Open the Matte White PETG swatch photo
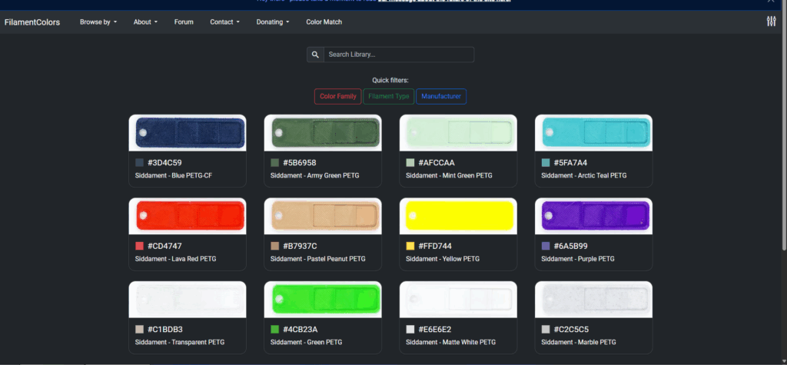This screenshot has height=365, width=787. point(458,300)
